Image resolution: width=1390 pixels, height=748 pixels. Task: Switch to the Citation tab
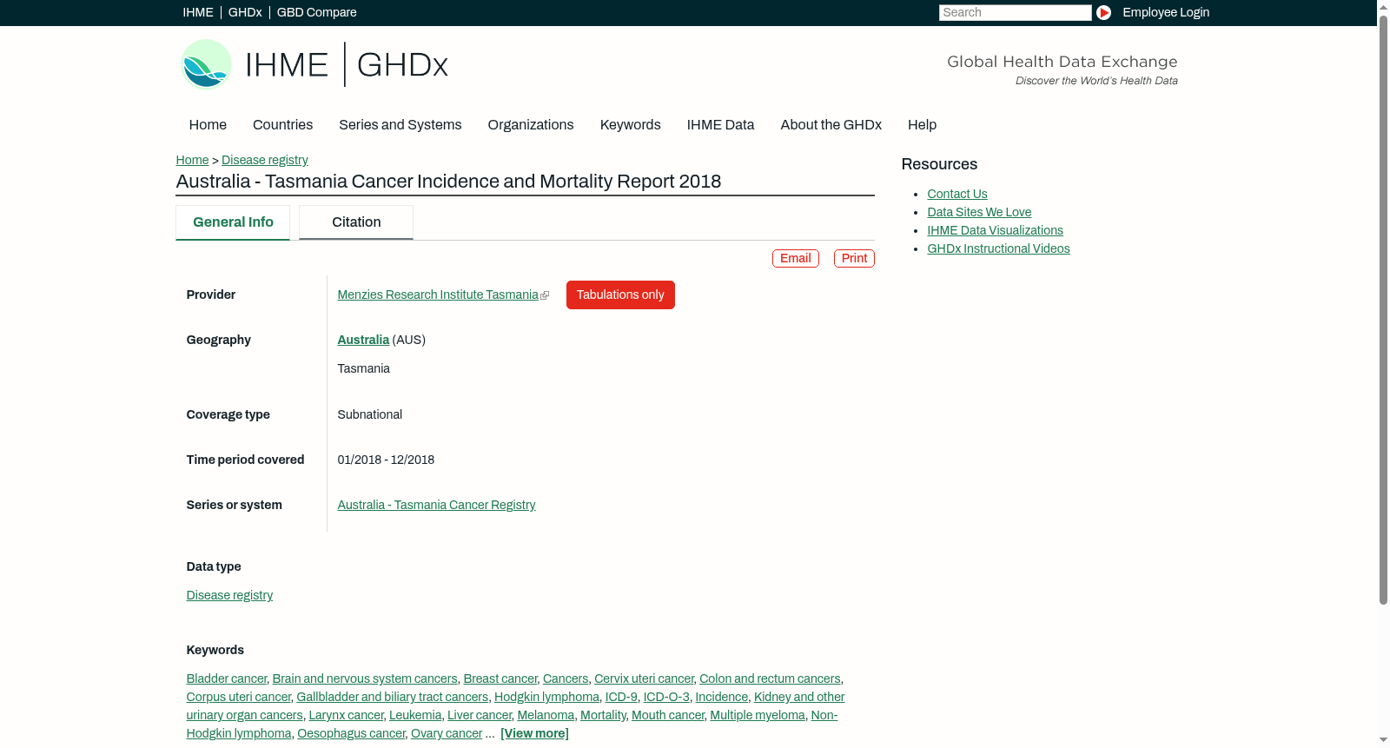click(356, 222)
